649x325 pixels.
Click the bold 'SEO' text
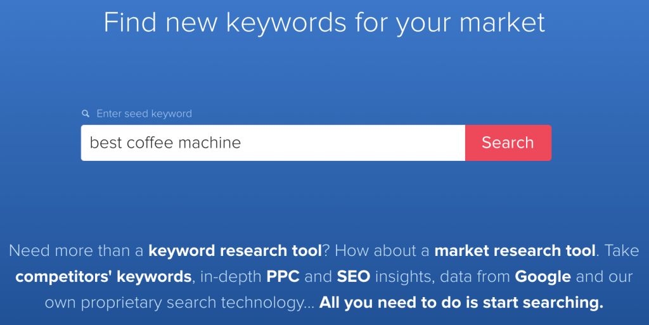tap(354, 277)
